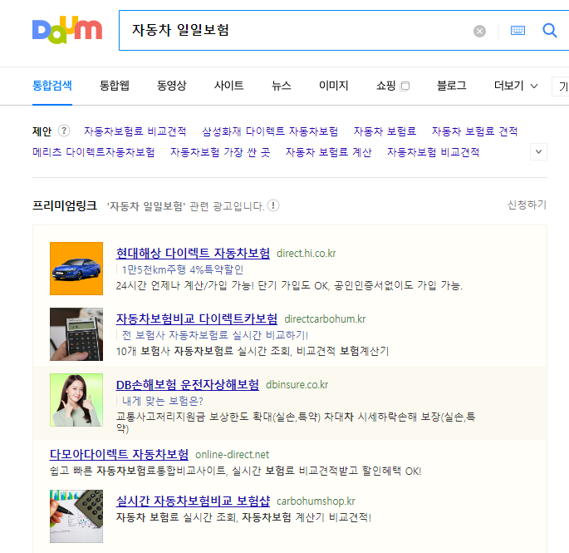The image size is (569, 553).
Task: Open the 동영상 tab
Action: tap(172, 86)
